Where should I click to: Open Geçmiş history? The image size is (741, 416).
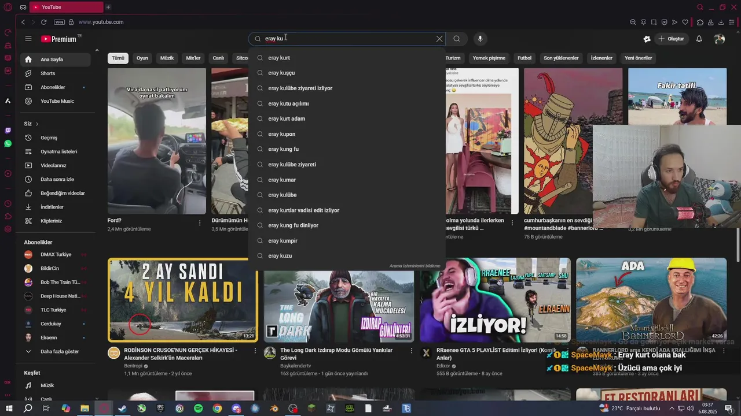point(55,138)
